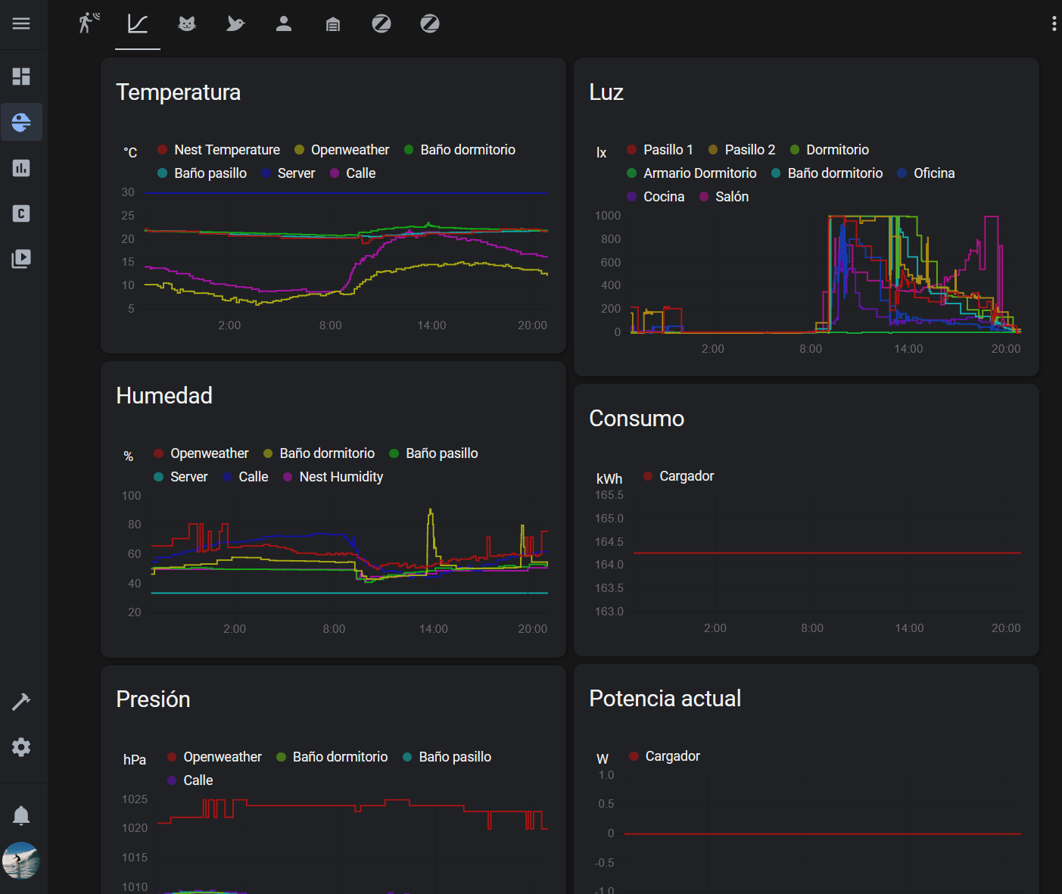Select the first Z-wave circle tab

coord(382,23)
